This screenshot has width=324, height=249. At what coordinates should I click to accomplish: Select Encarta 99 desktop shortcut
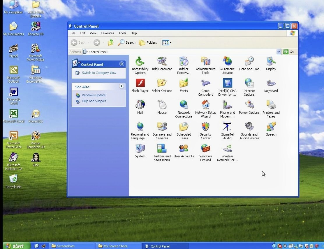click(36, 29)
